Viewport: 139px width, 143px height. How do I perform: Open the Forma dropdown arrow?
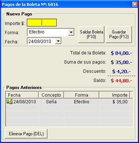71,32
